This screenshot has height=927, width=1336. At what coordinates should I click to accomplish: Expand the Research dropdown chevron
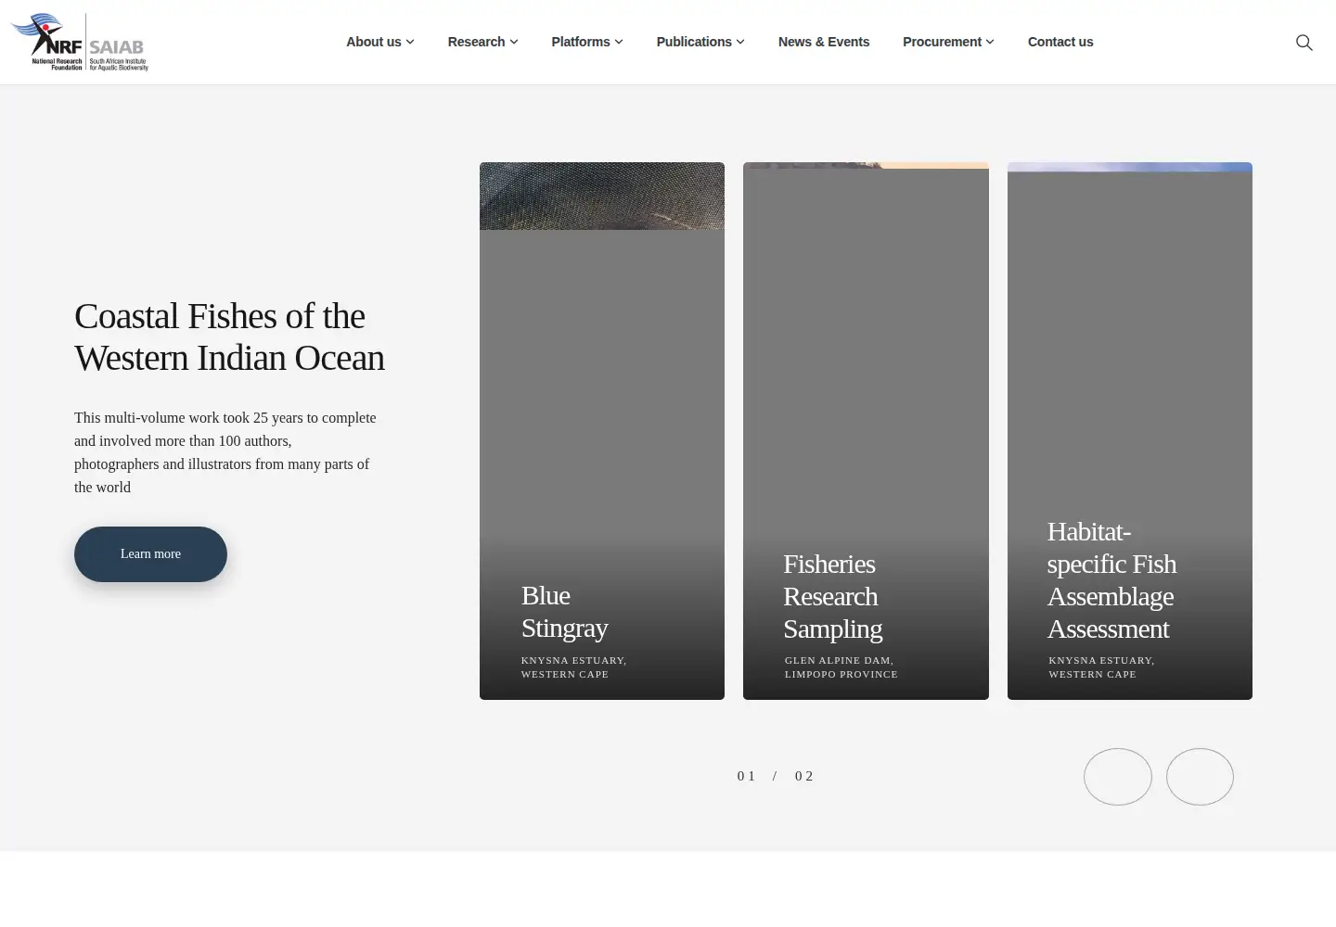coord(514,42)
